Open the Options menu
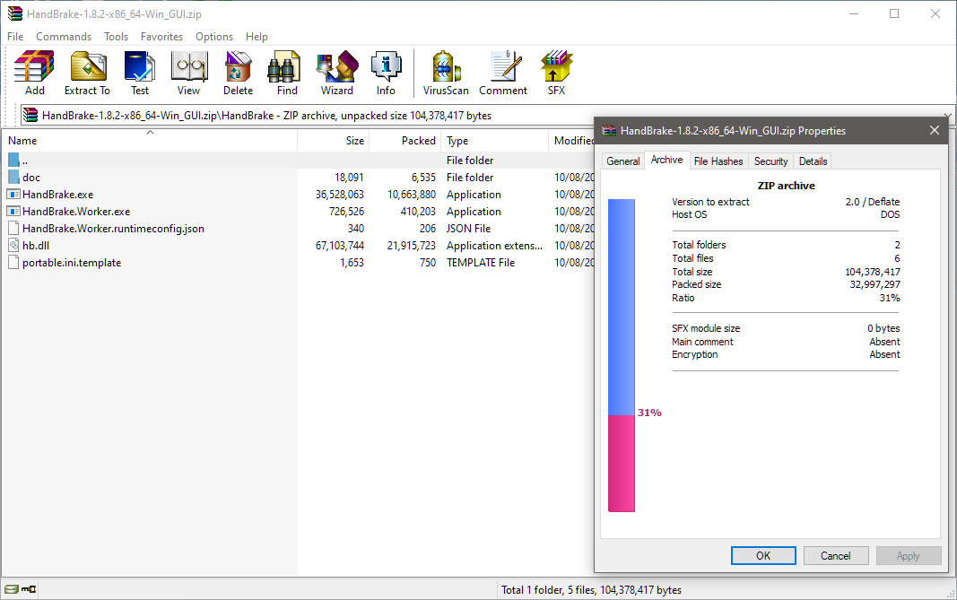 pyautogui.click(x=214, y=37)
